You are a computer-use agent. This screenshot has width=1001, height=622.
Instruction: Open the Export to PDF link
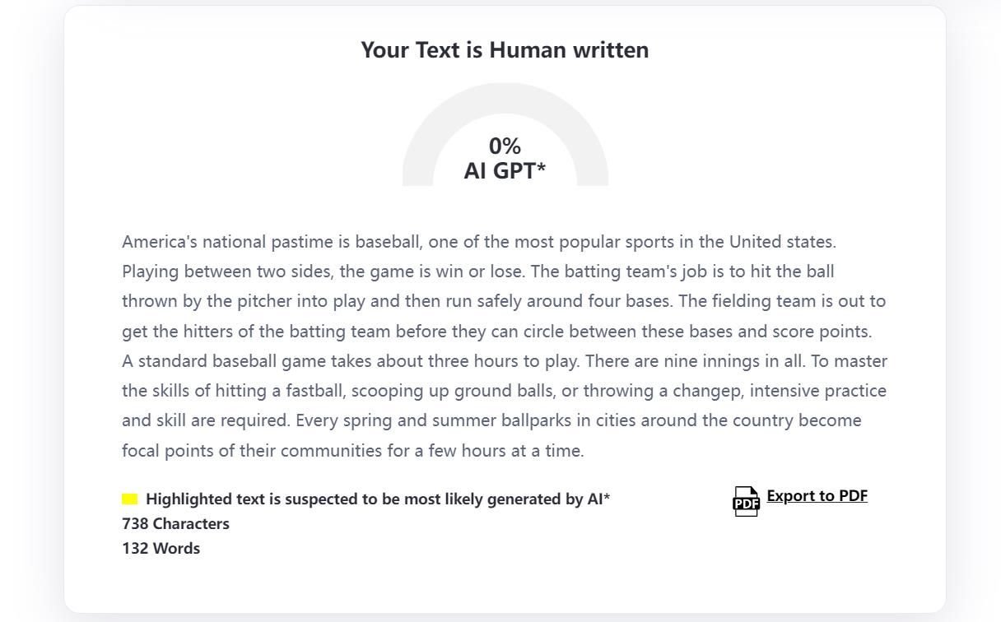coord(817,495)
